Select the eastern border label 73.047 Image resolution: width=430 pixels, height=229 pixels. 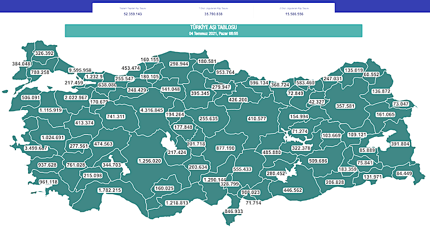point(401,104)
